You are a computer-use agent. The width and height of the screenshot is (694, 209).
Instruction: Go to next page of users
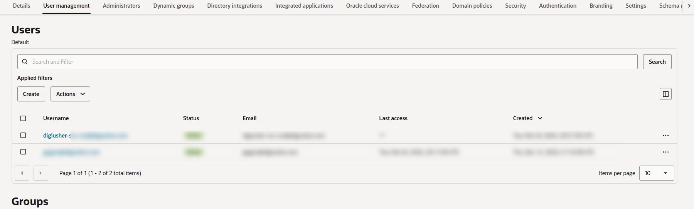click(x=40, y=173)
